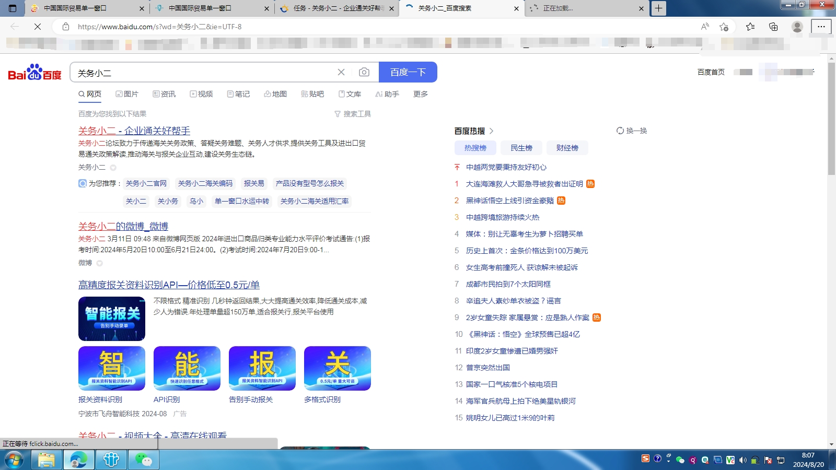
Task: Open 搜索工具 filter options
Action: click(x=353, y=114)
